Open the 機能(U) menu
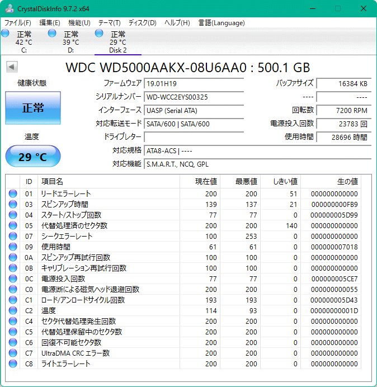 coord(79,23)
